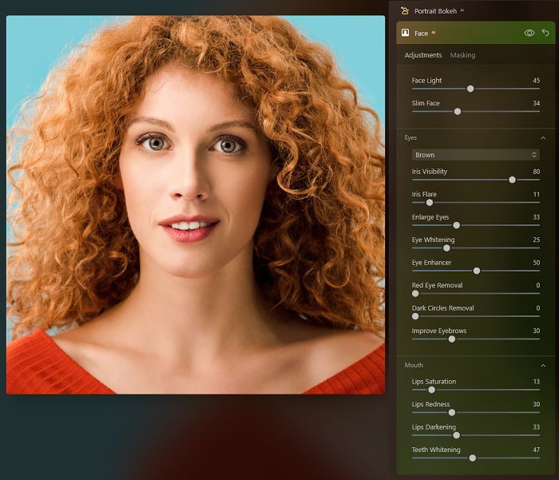This screenshot has width=559, height=480.
Task: Toggle Face tool visibility eye icon
Action: coord(529,33)
